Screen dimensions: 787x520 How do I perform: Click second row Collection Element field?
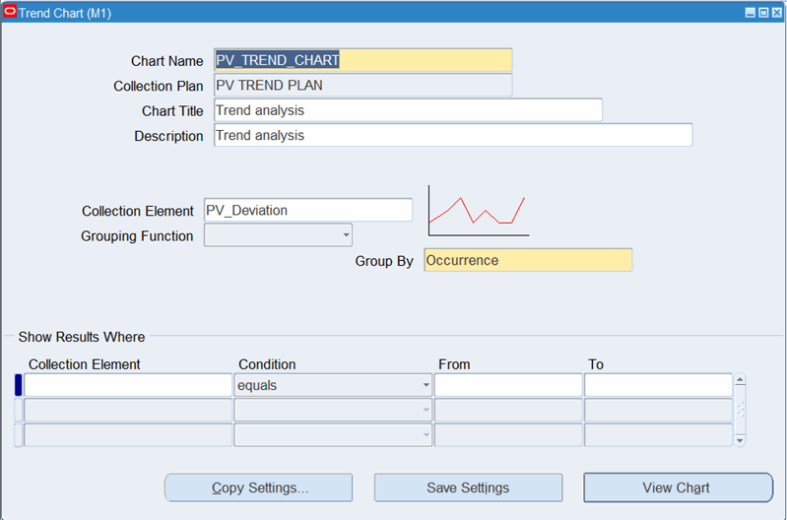coord(128,410)
